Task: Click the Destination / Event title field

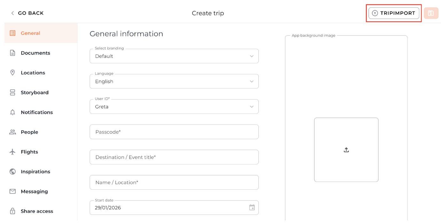Action: (x=174, y=157)
